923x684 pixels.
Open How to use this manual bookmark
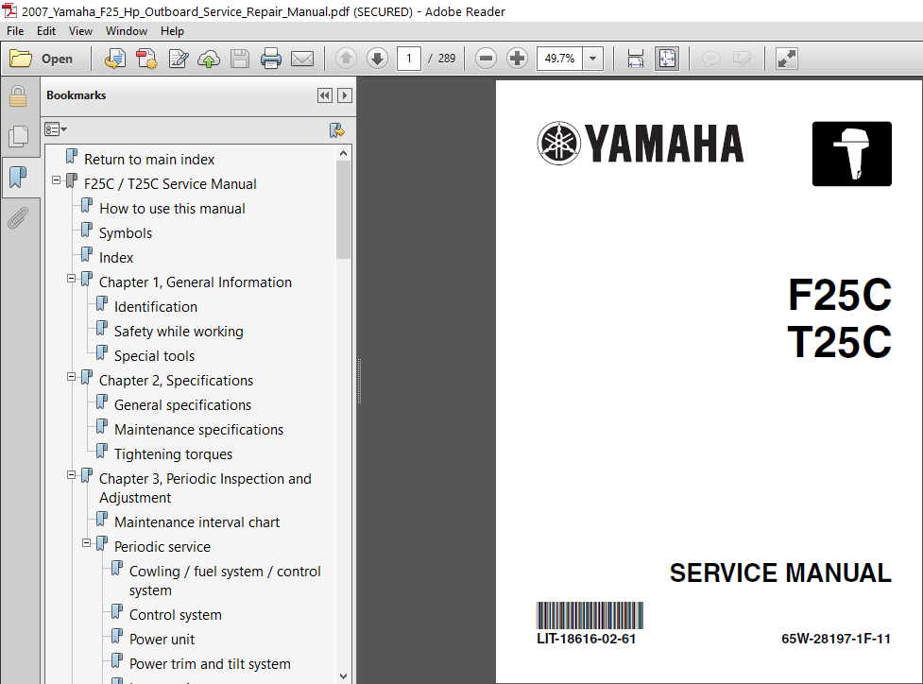click(x=173, y=209)
